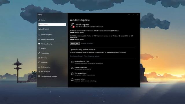
Task: Click the Windows Insider Program icon
Action: point(39,76)
